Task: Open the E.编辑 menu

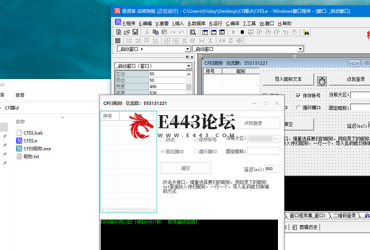Action: pos(145,23)
